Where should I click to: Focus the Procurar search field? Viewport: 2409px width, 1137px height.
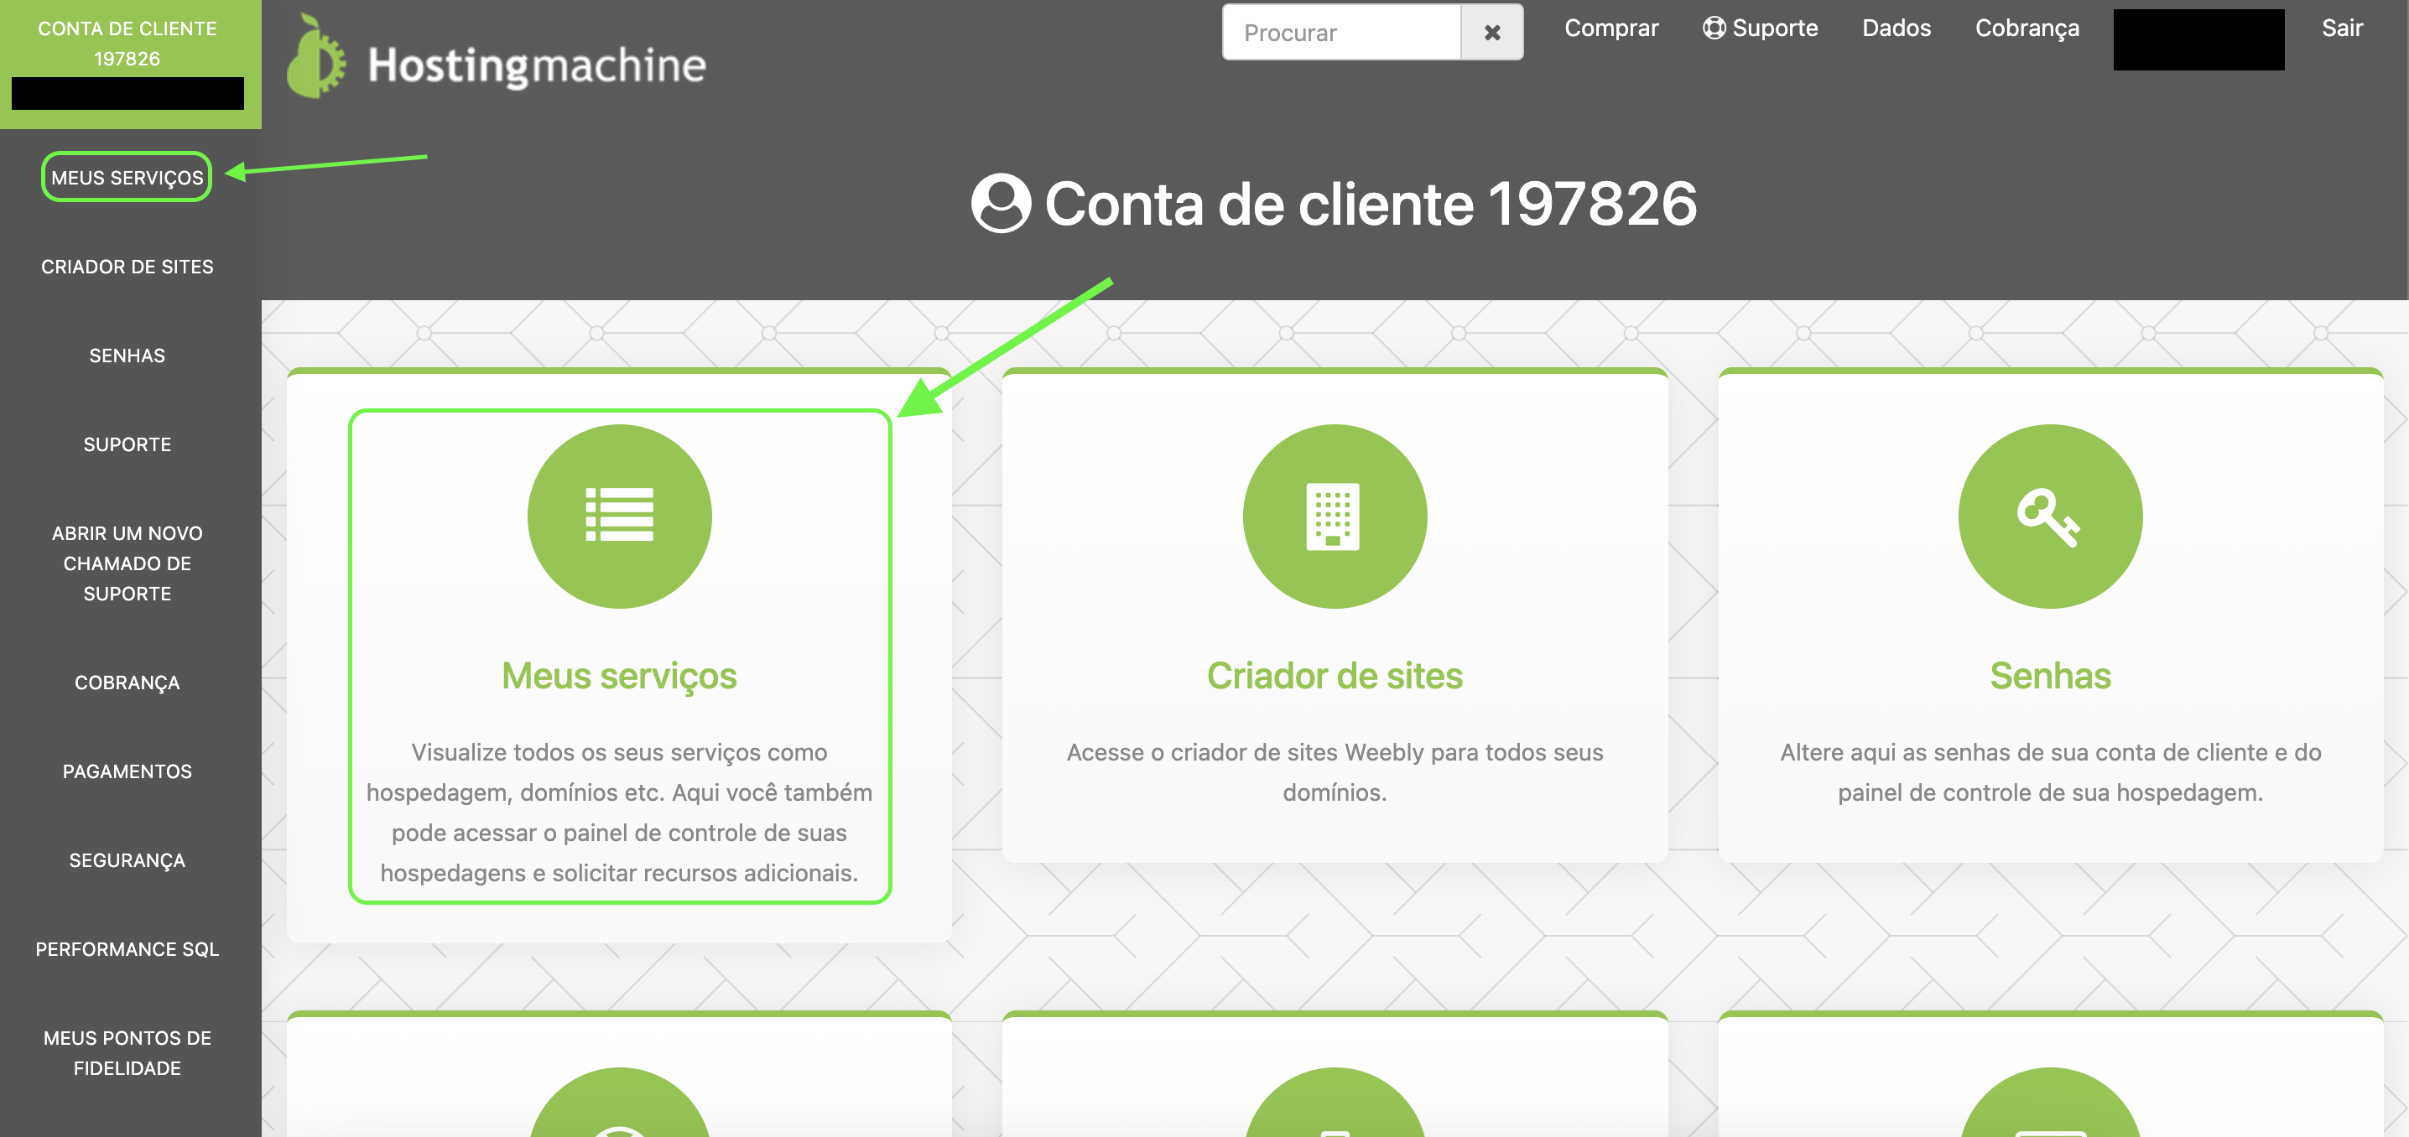tap(1342, 33)
